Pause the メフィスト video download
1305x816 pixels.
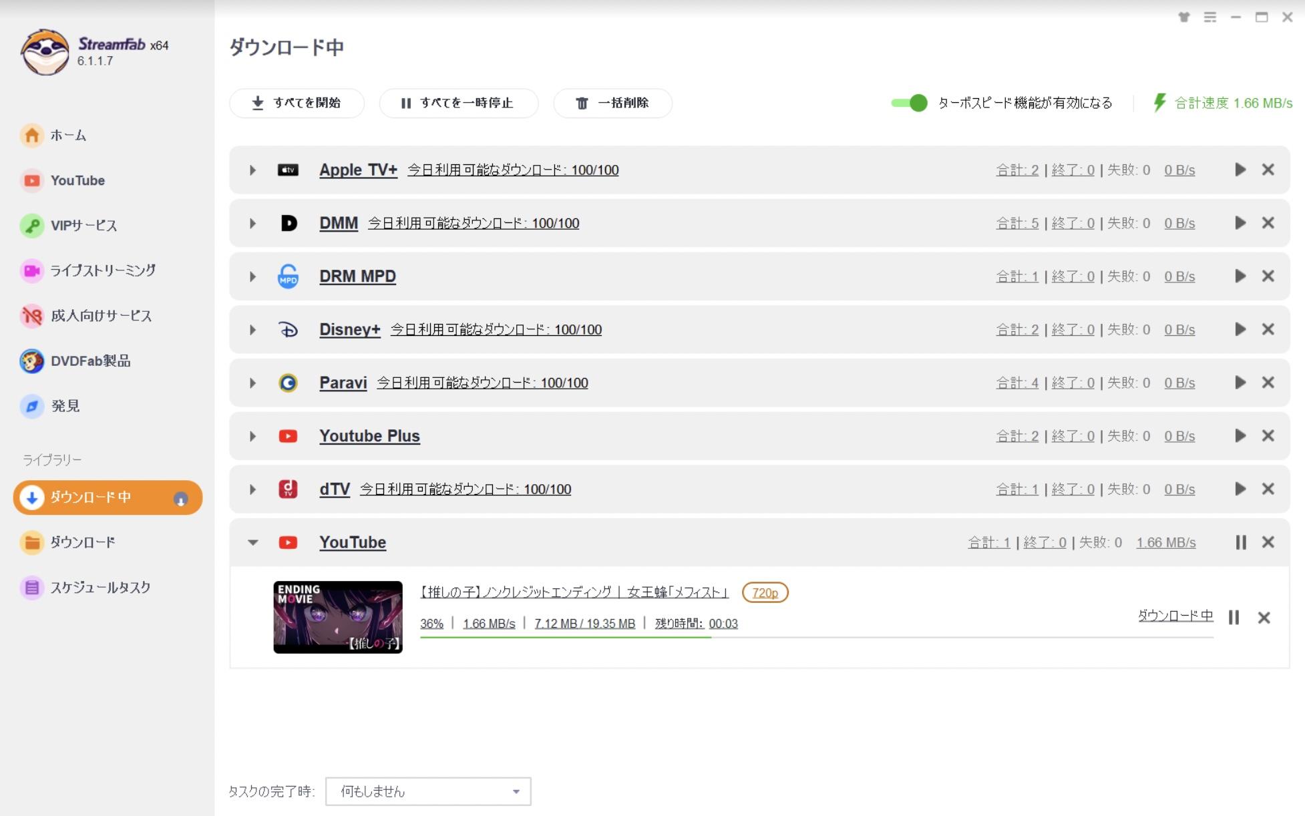click(x=1234, y=618)
